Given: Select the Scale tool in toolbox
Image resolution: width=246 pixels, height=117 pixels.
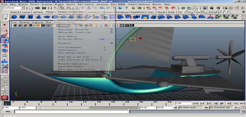Looking at the screenshot, I should (x=5, y=51).
